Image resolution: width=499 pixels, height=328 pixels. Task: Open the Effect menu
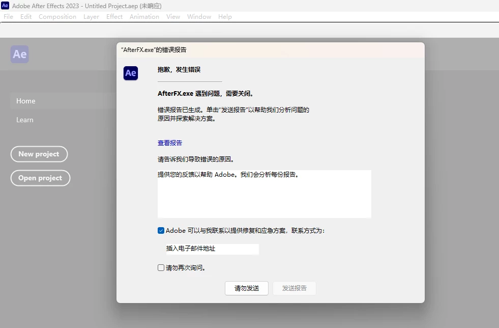(x=114, y=17)
